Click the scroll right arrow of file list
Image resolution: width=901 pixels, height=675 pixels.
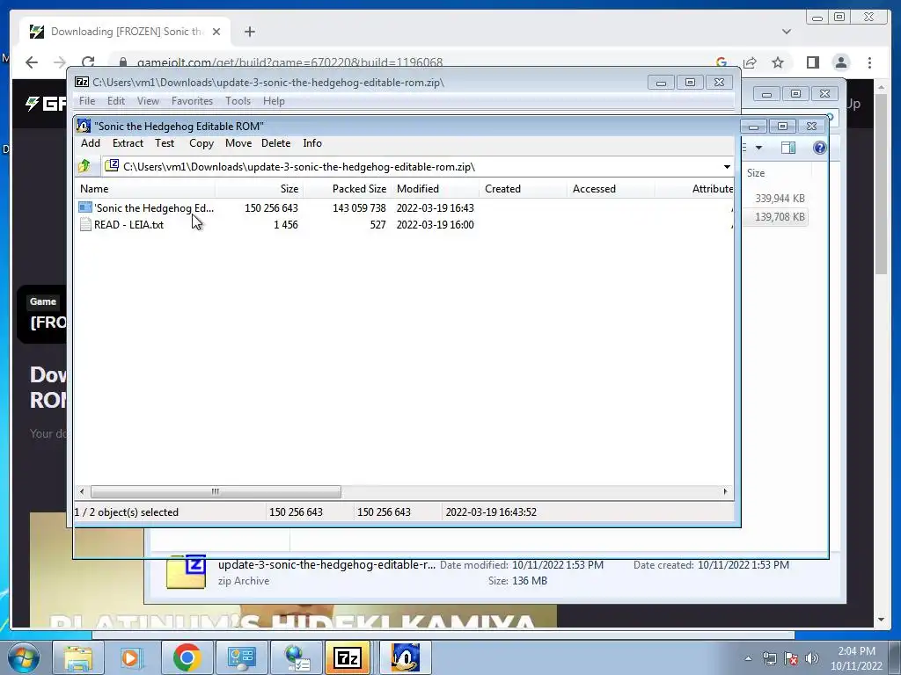click(x=725, y=491)
